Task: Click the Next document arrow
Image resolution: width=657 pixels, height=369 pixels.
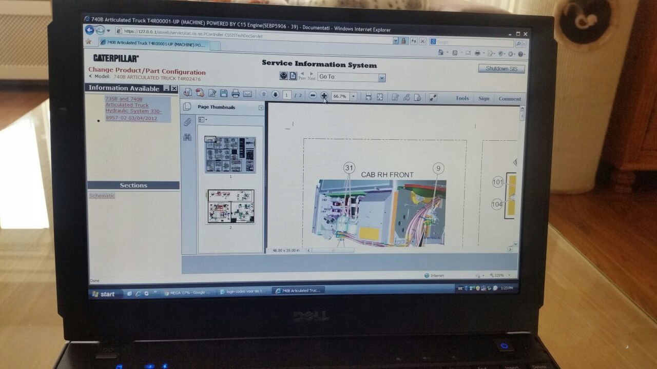Action: click(x=312, y=75)
